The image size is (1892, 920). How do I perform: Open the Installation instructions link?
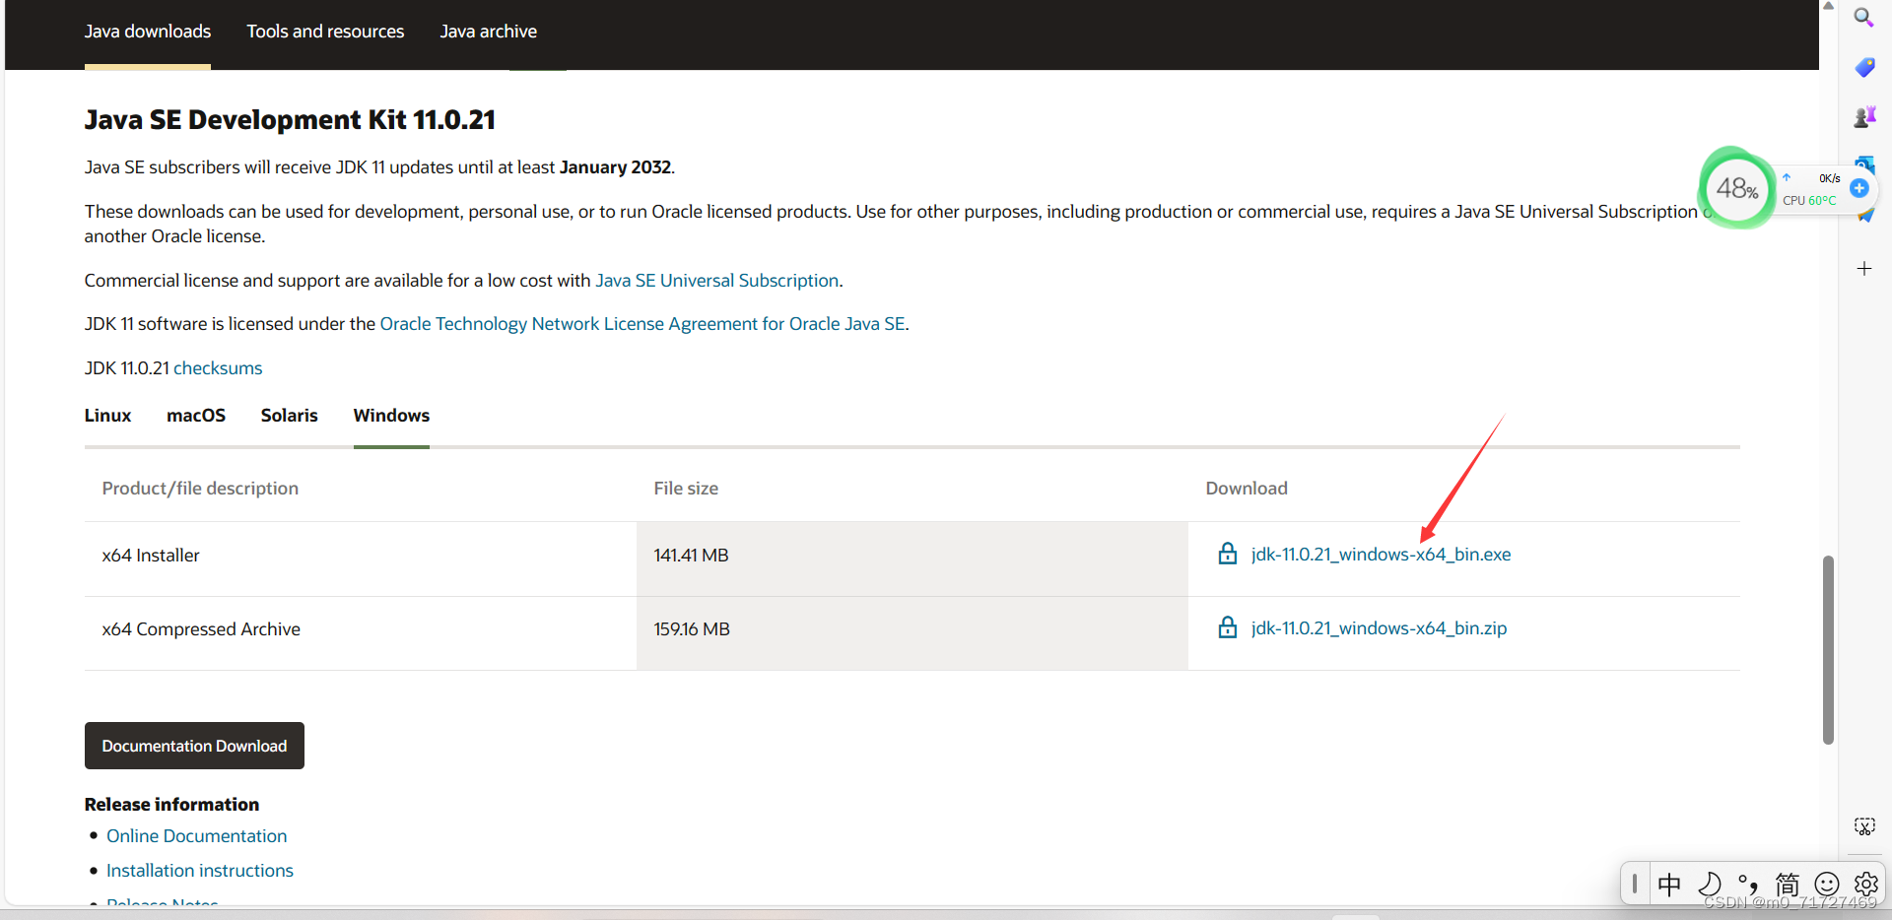point(200,871)
